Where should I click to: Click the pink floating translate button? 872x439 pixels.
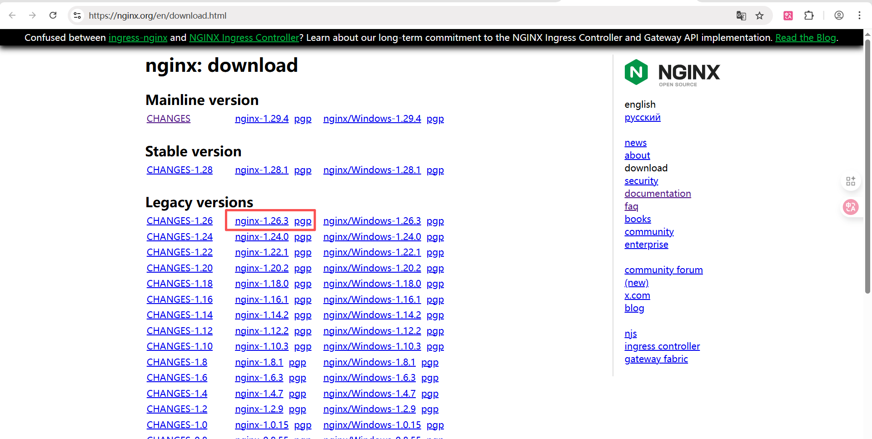coord(850,207)
